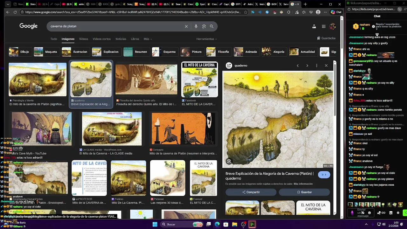407x229 pixels.
Task: Open Kick chat shop icon
Action: tap(391, 213)
